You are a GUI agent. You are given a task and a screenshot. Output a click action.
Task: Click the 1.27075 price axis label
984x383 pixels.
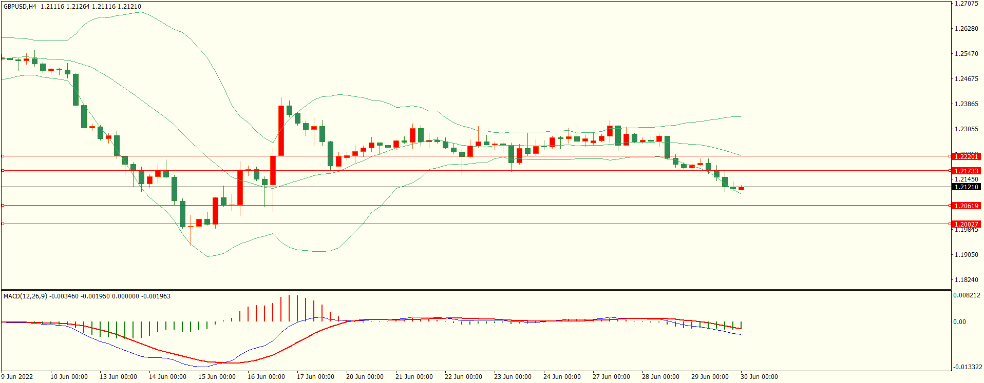pos(966,4)
